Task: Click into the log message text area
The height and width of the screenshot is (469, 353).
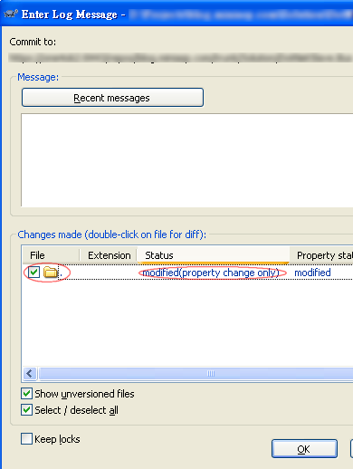Action: [x=187, y=160]
